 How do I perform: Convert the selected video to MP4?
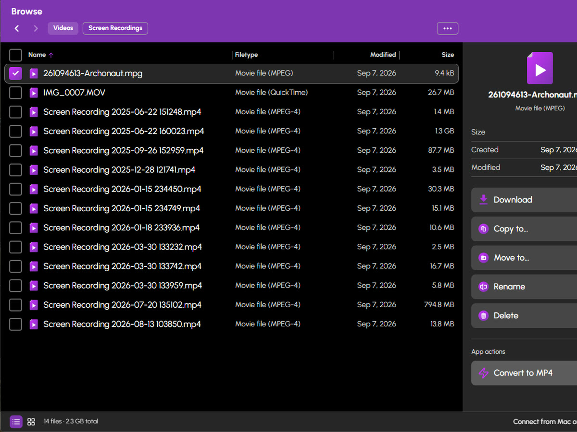click(524, 373)
